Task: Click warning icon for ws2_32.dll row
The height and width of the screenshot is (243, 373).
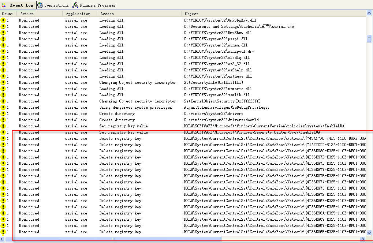Action: [3, 64]
